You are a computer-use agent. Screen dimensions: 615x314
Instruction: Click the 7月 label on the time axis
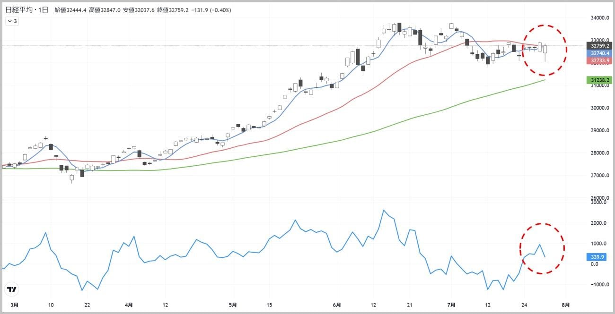tap(452, 306)
